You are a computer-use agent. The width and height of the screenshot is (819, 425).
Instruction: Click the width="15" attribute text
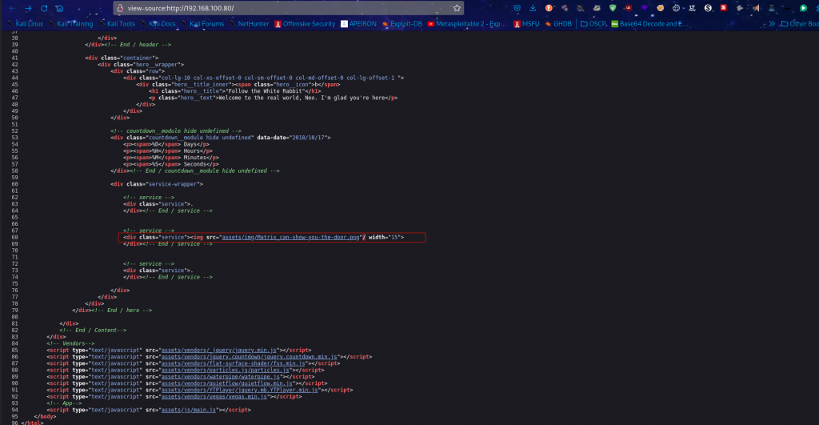pos(385,238)
